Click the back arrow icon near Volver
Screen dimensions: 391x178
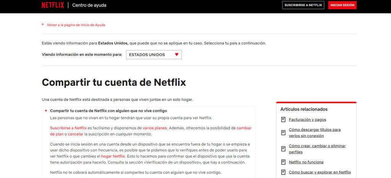[43, 25]
